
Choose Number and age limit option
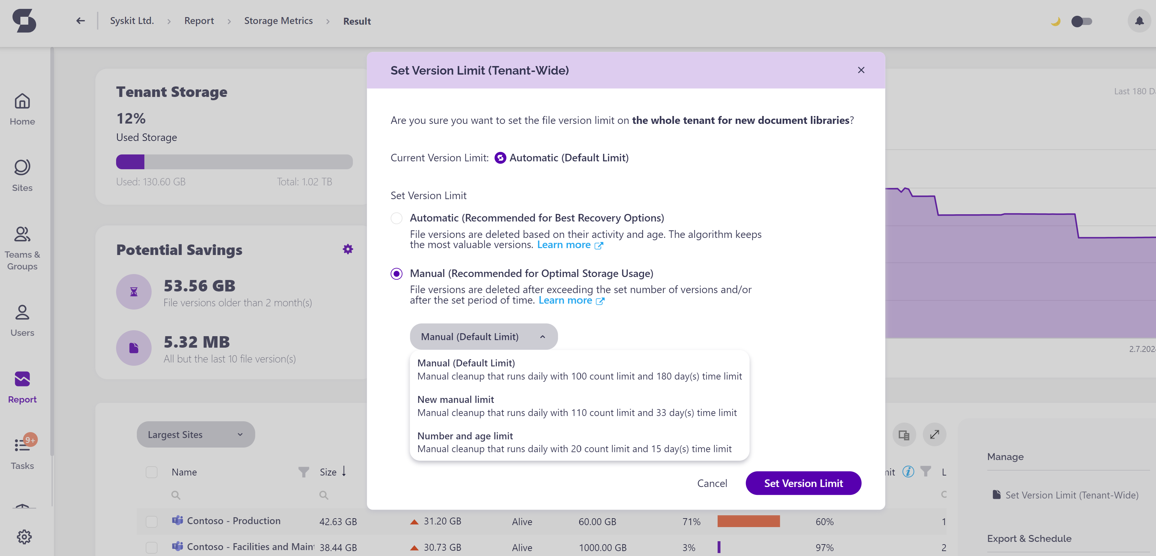[579, 442]
